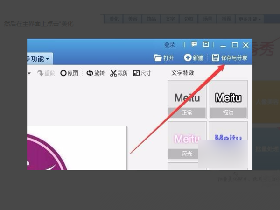
Task: Click the 文字特效 panel heading
Action: click(x=182, y=73)
